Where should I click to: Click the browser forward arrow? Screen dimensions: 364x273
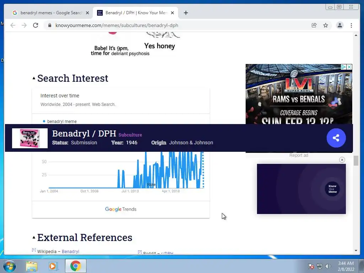pos(24,25)
